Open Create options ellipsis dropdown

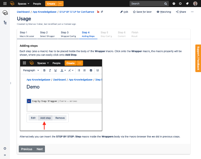coord(60,4)
